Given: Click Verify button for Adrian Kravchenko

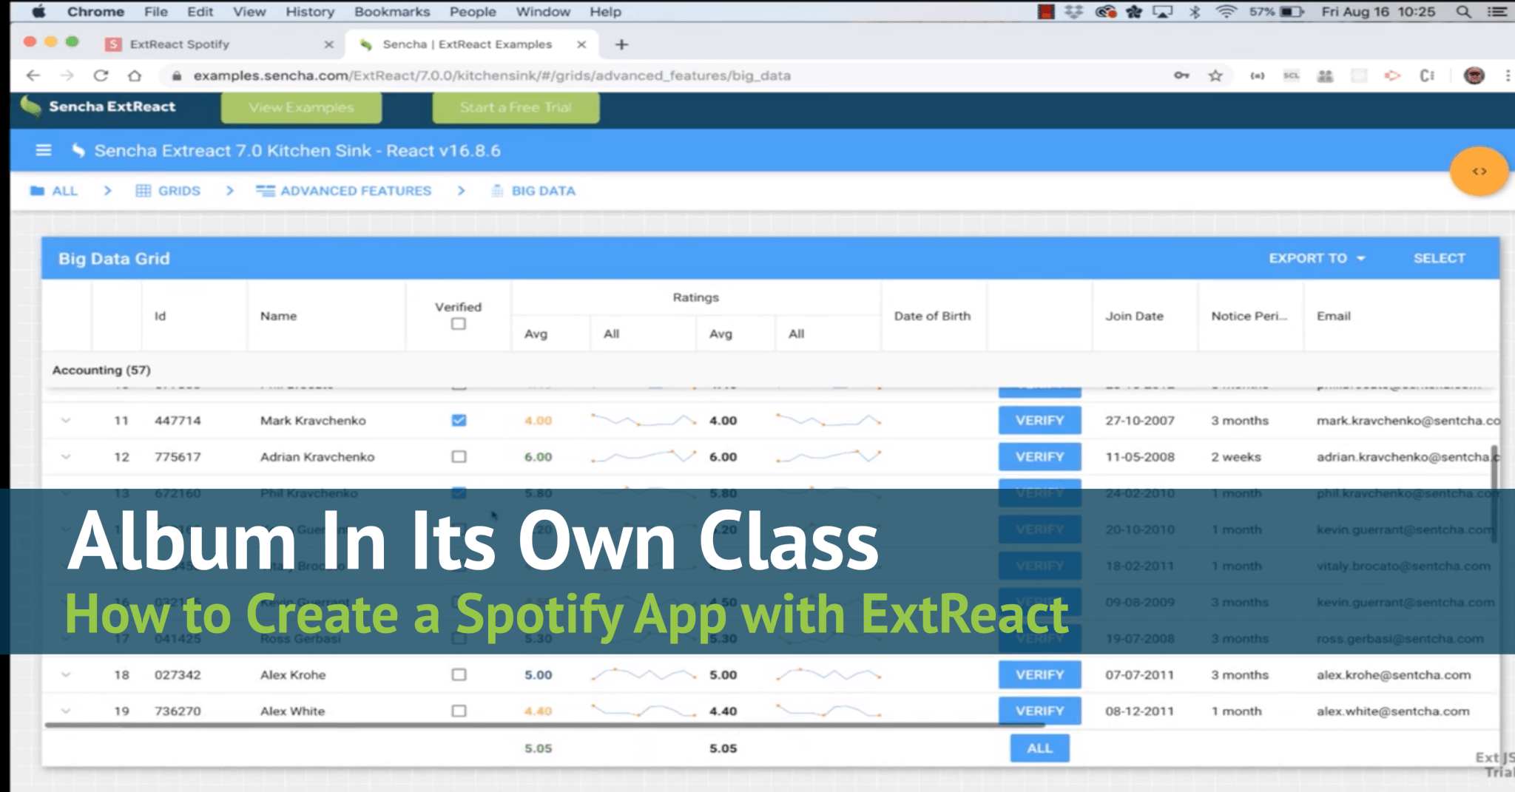Looking at the screenshot, I should point(1039,456).
